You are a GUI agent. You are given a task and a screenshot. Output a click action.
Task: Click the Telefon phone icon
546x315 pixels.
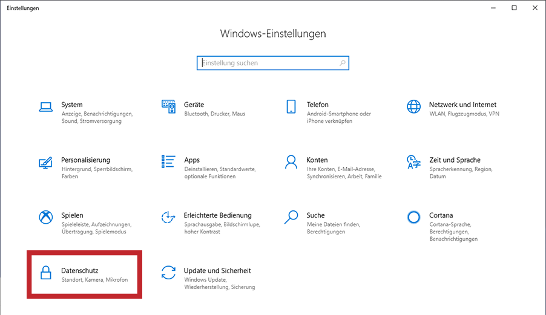click(x=291, y=106)
